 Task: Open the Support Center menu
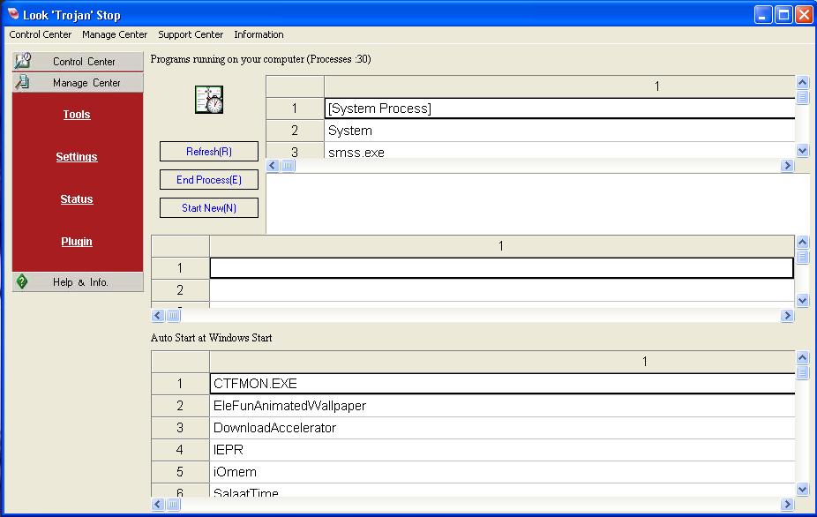click(191, 34)
